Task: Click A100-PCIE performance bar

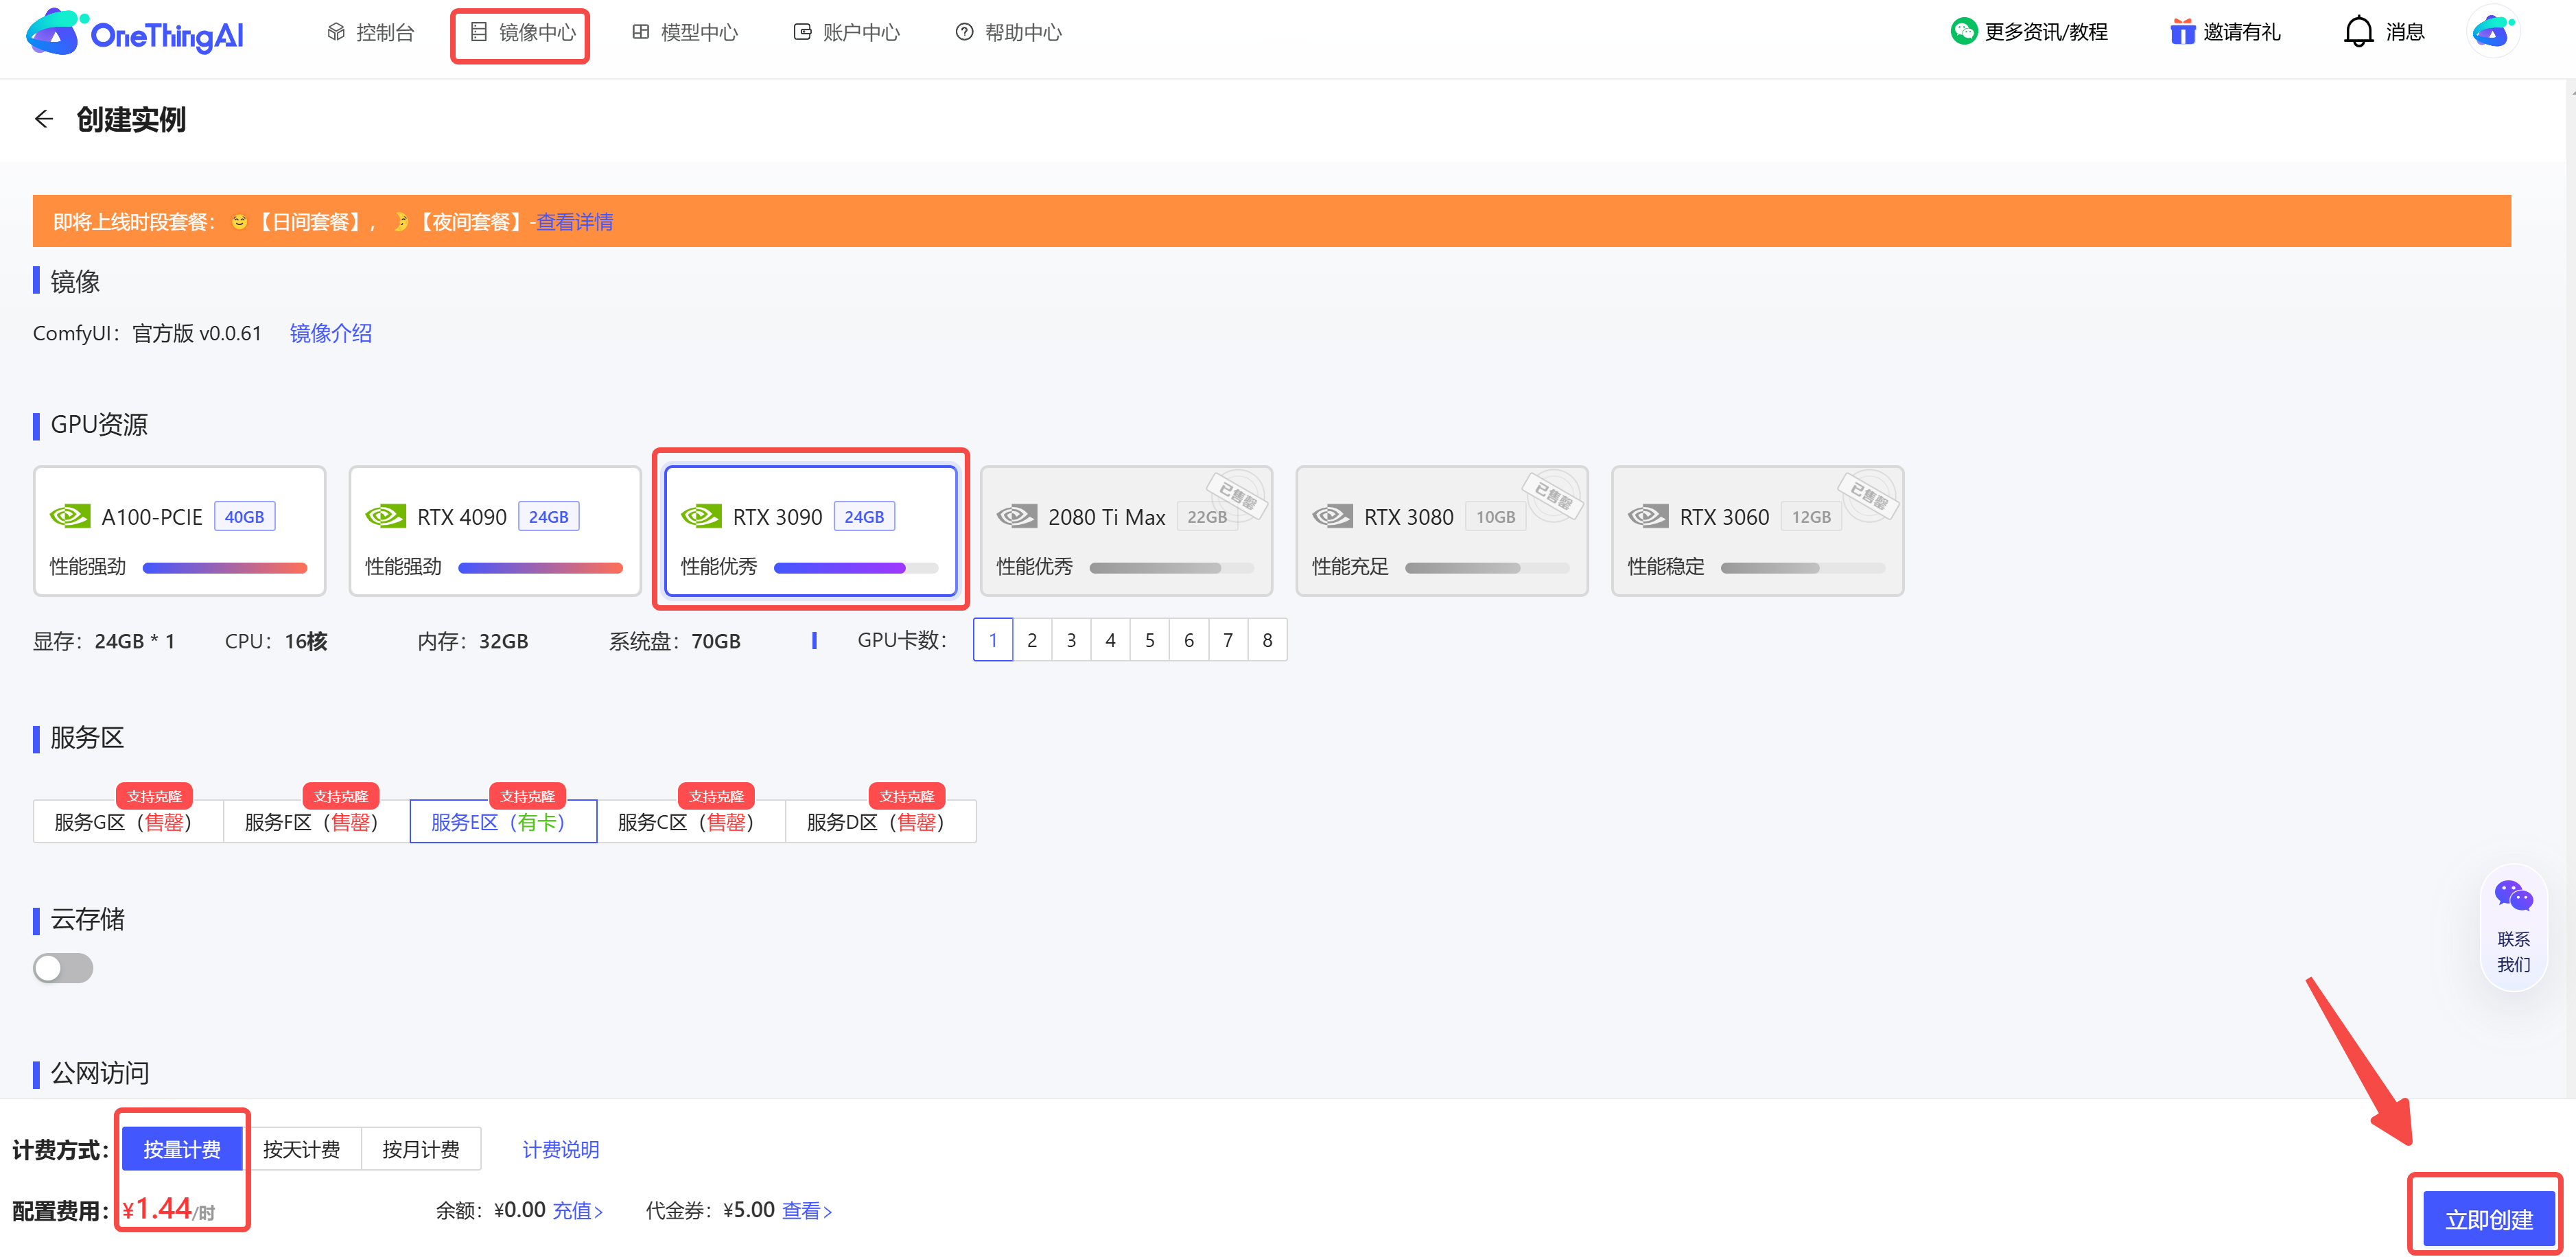Action: pos(225,568)
